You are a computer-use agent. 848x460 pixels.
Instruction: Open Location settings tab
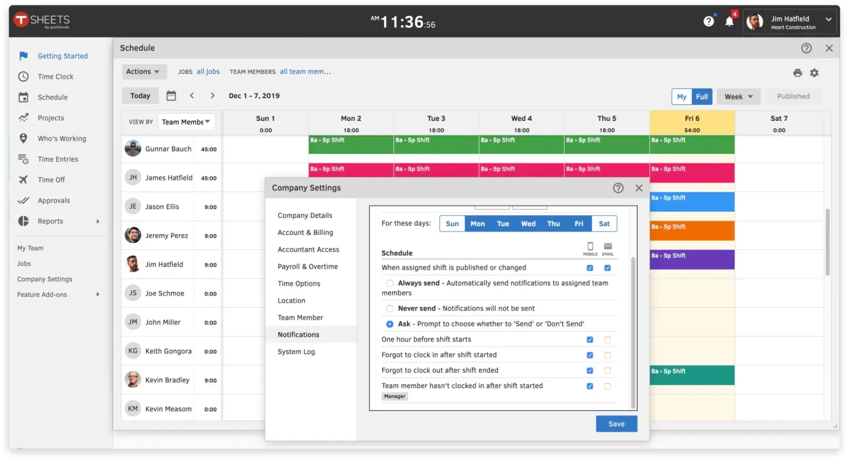[x=291, y=301]
